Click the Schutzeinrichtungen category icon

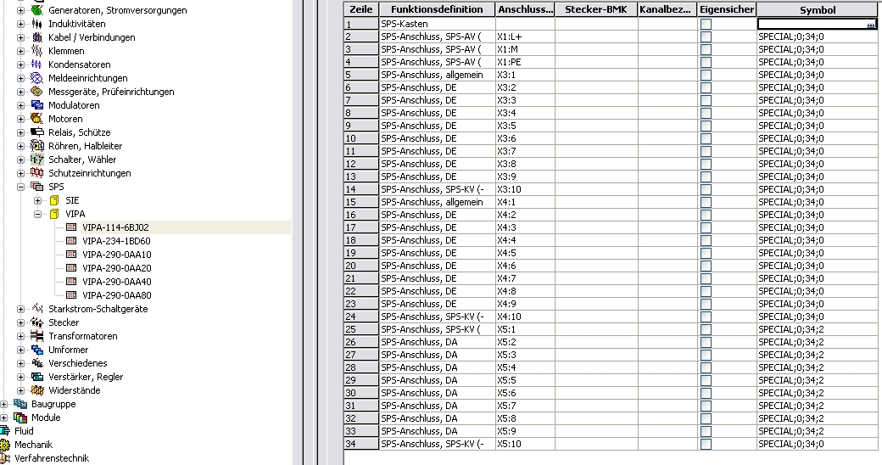(x=36, y=173)
